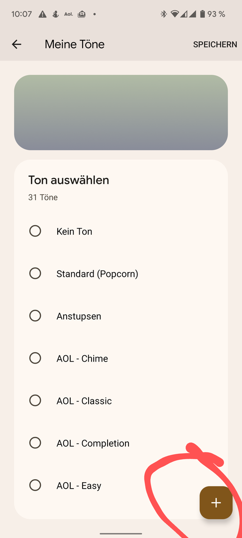Tap the back arrow icon
This screenshot has width=242, height=538.
pyautogui.click(x=16, y=44)
